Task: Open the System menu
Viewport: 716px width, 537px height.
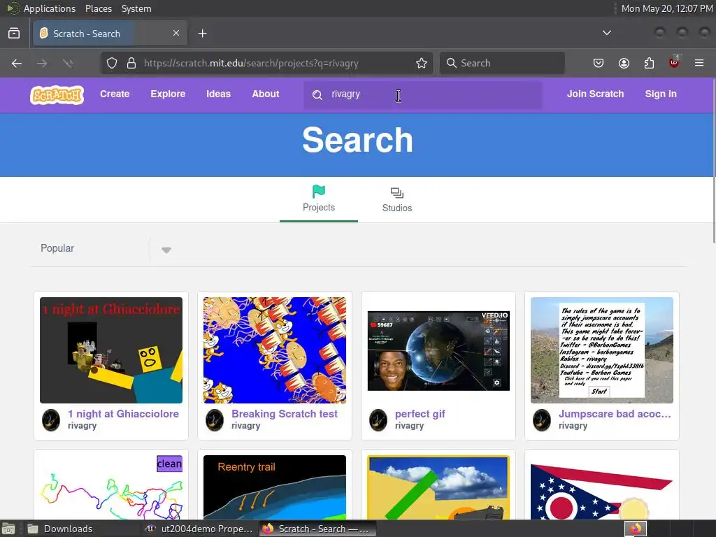Action: coord(136,8)
